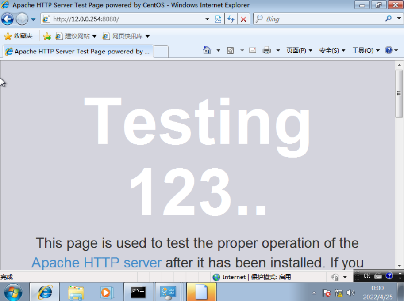
Task: Open the 收藏夹 favorites button
Action: coord(19,36)
